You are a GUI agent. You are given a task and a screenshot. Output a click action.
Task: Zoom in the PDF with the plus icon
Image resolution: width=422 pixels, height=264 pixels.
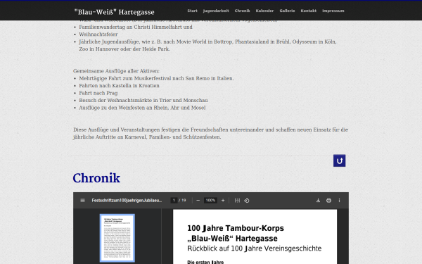coord(223,201)
